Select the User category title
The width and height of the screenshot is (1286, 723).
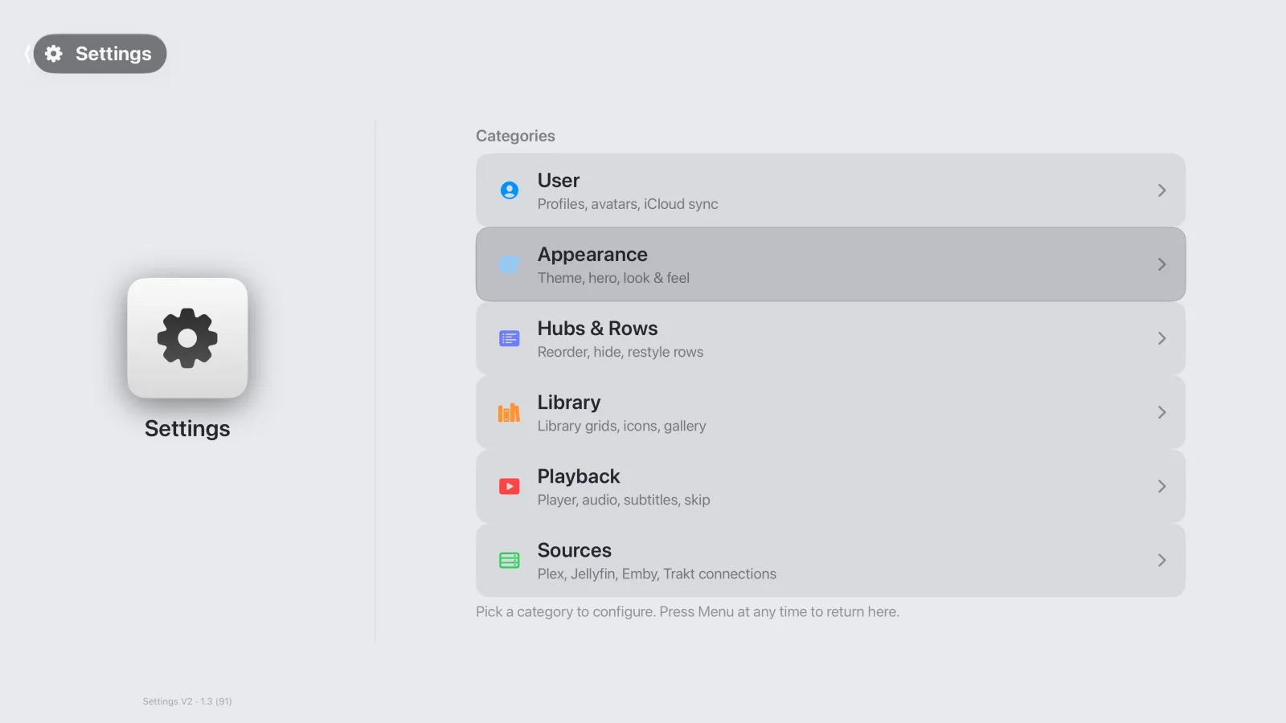pyautogui.click(x=559, y=181)
